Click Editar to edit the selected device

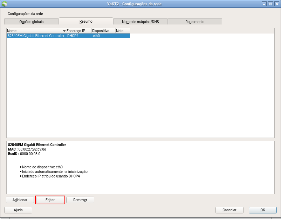click(50, 200)
